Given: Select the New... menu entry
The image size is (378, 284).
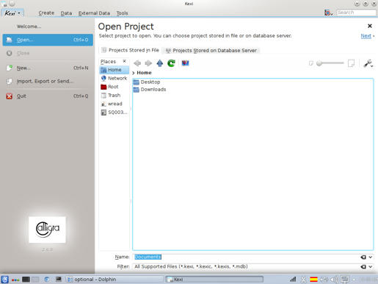Looking at the screenshot, I should (x=48, y=68).
